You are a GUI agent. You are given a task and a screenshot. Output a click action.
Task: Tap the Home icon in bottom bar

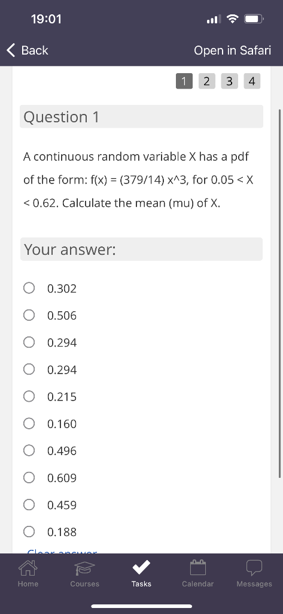pyautogui.click(x=28, y=567)
